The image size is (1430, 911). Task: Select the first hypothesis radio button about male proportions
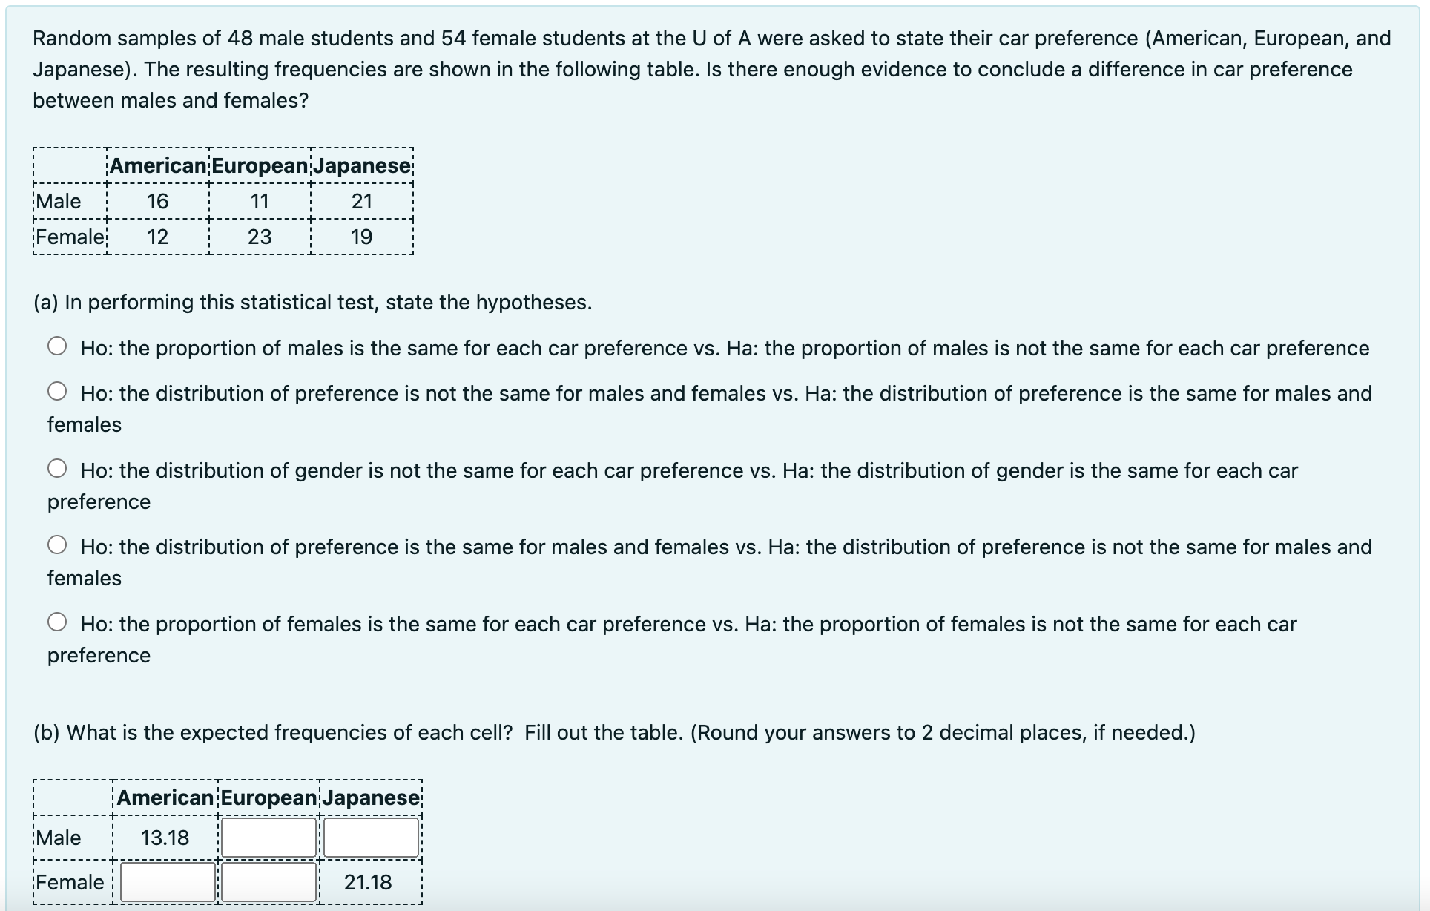click(x=57, y=345)
